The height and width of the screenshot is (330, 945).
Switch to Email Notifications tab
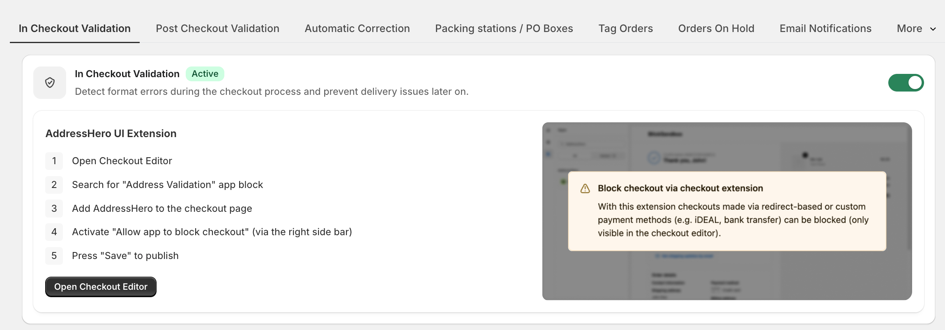825,28
